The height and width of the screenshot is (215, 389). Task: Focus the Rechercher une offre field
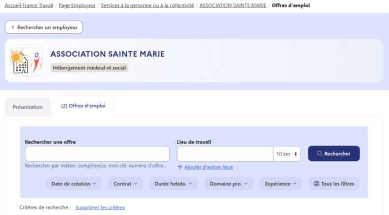point(97,154)
